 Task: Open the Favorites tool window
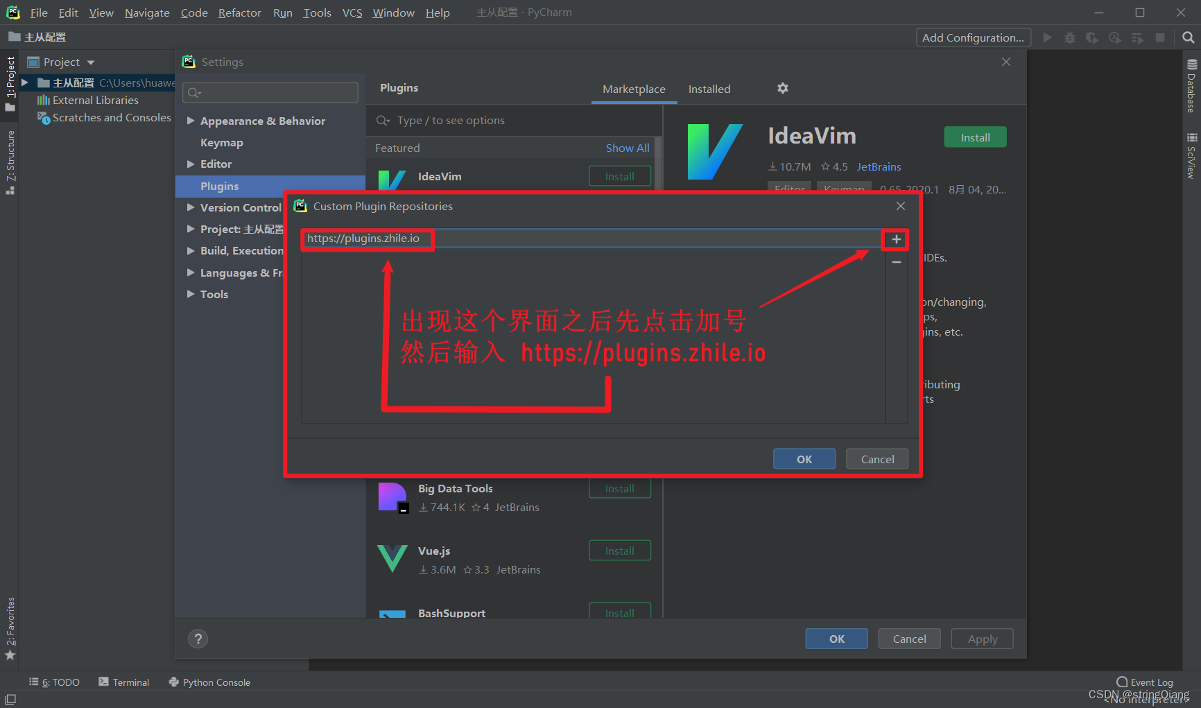(10, 628)
